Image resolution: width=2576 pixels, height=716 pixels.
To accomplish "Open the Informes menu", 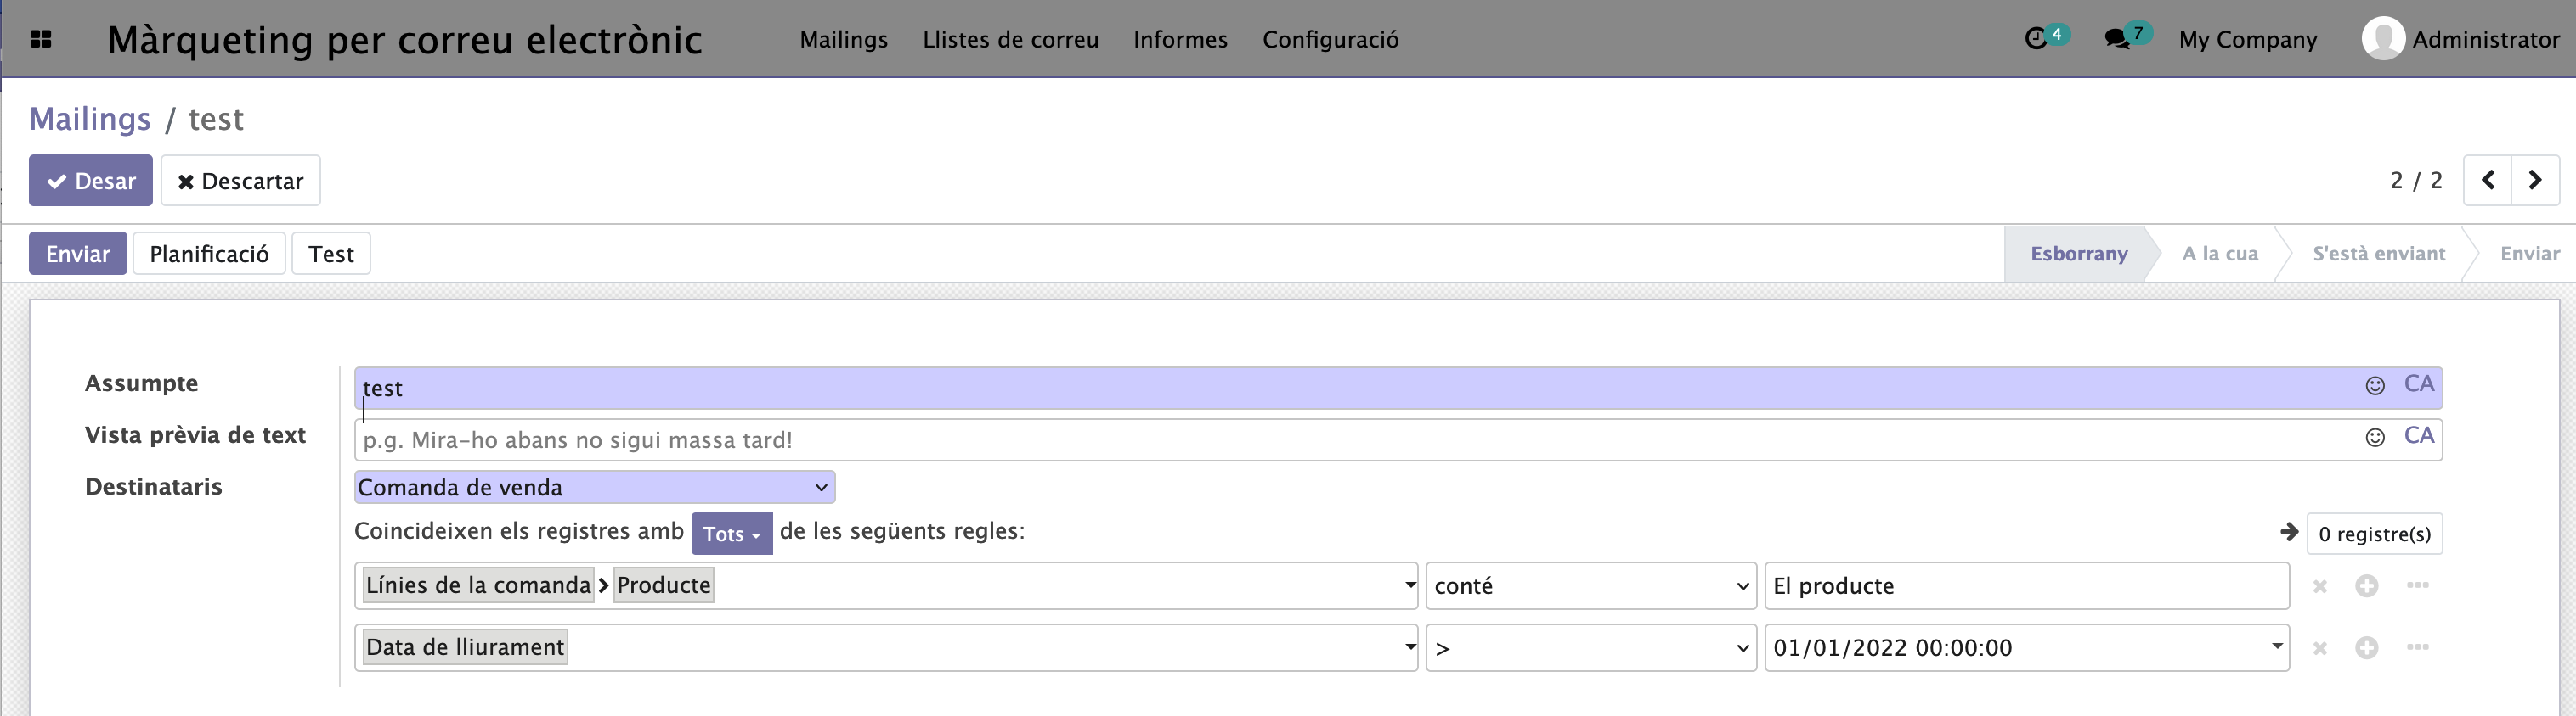I will pos(1180,39).
